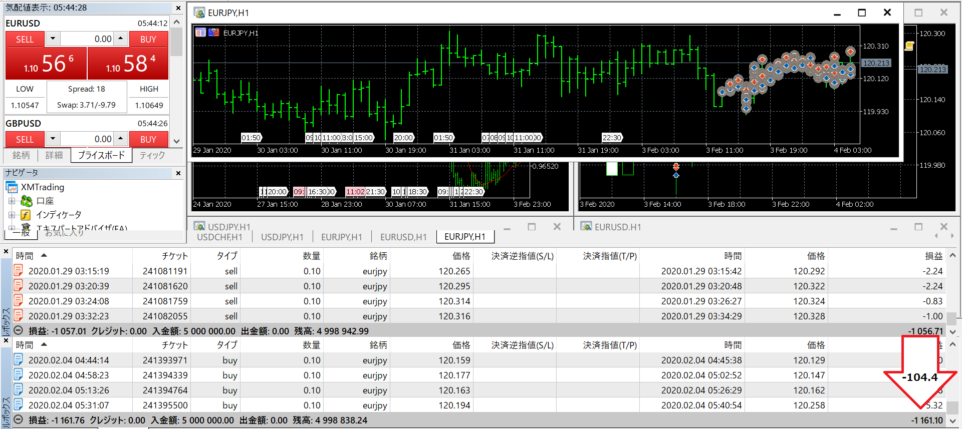Click the table grid icon in EURJPY chart
The width and height of the screenshot is (962, 429).
tap(200, 33)
